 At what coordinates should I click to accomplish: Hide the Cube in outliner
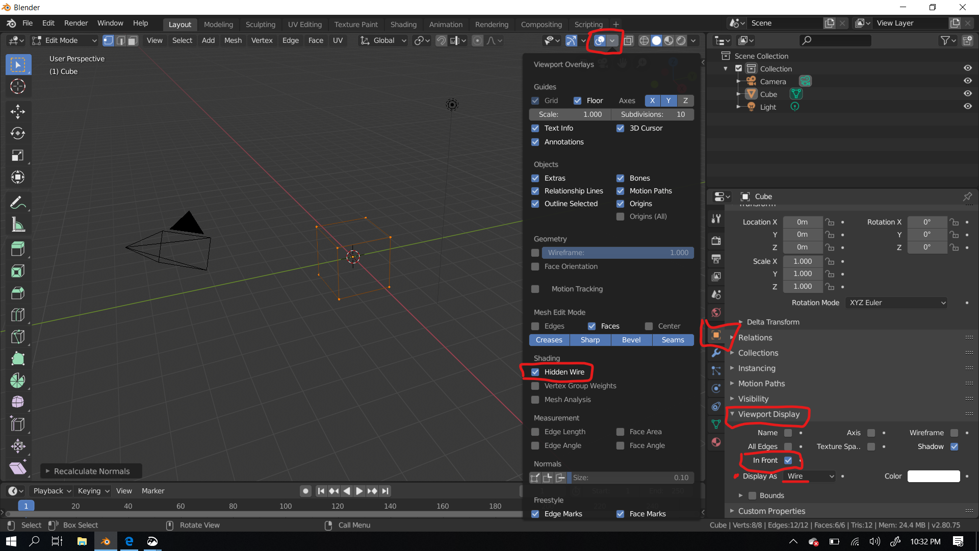[967, 94]
